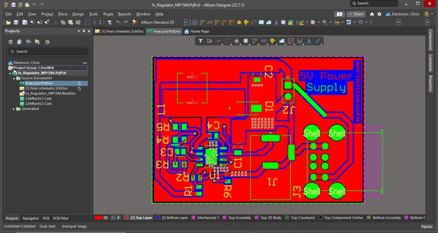Toggle Top 3D Body layer color box
Viewport: 438px width, 233px height.
(x=256, y=218)
